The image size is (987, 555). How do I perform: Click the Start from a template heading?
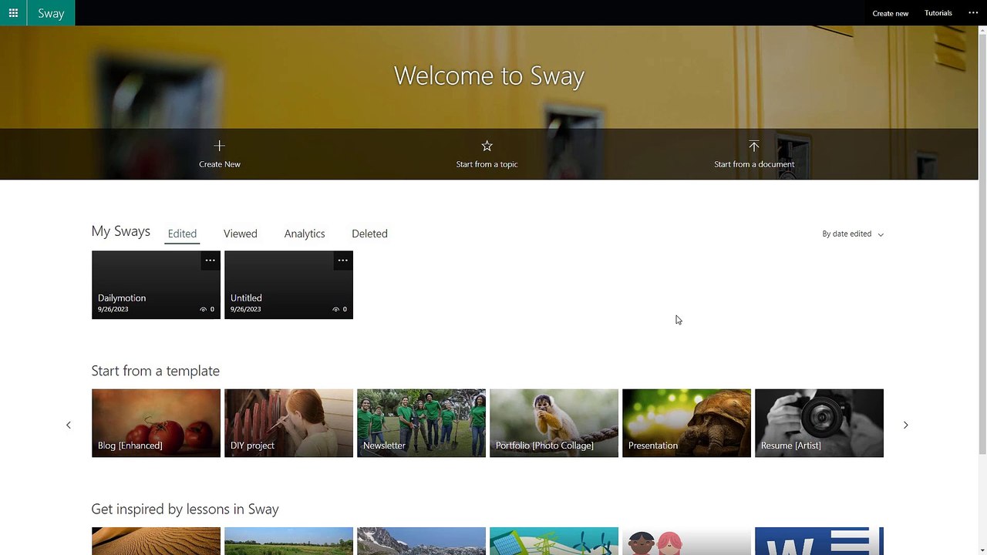[x=155, y=371]
